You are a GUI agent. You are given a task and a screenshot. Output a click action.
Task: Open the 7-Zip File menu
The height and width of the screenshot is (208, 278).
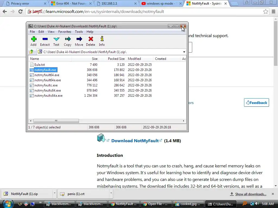[32, 32]
